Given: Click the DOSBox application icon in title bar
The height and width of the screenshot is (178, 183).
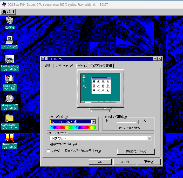Looking at the screenshot, I should tap(4, 4).
